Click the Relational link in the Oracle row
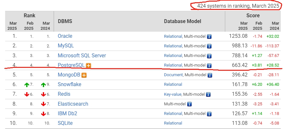 click(x=173, y=36)
